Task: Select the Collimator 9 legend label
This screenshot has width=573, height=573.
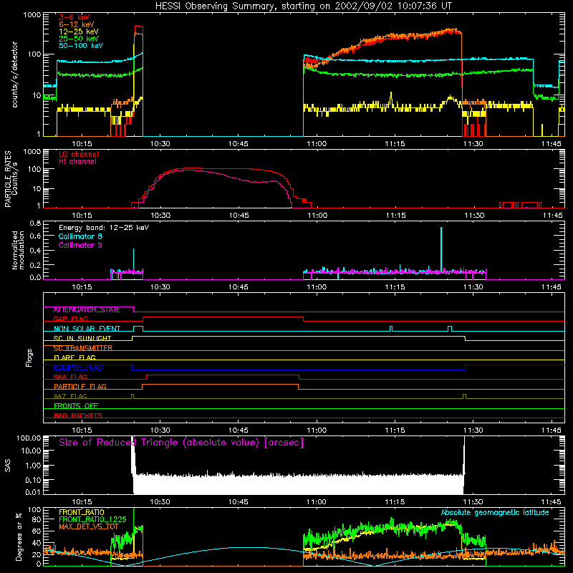Action: [x=80, y=245]
